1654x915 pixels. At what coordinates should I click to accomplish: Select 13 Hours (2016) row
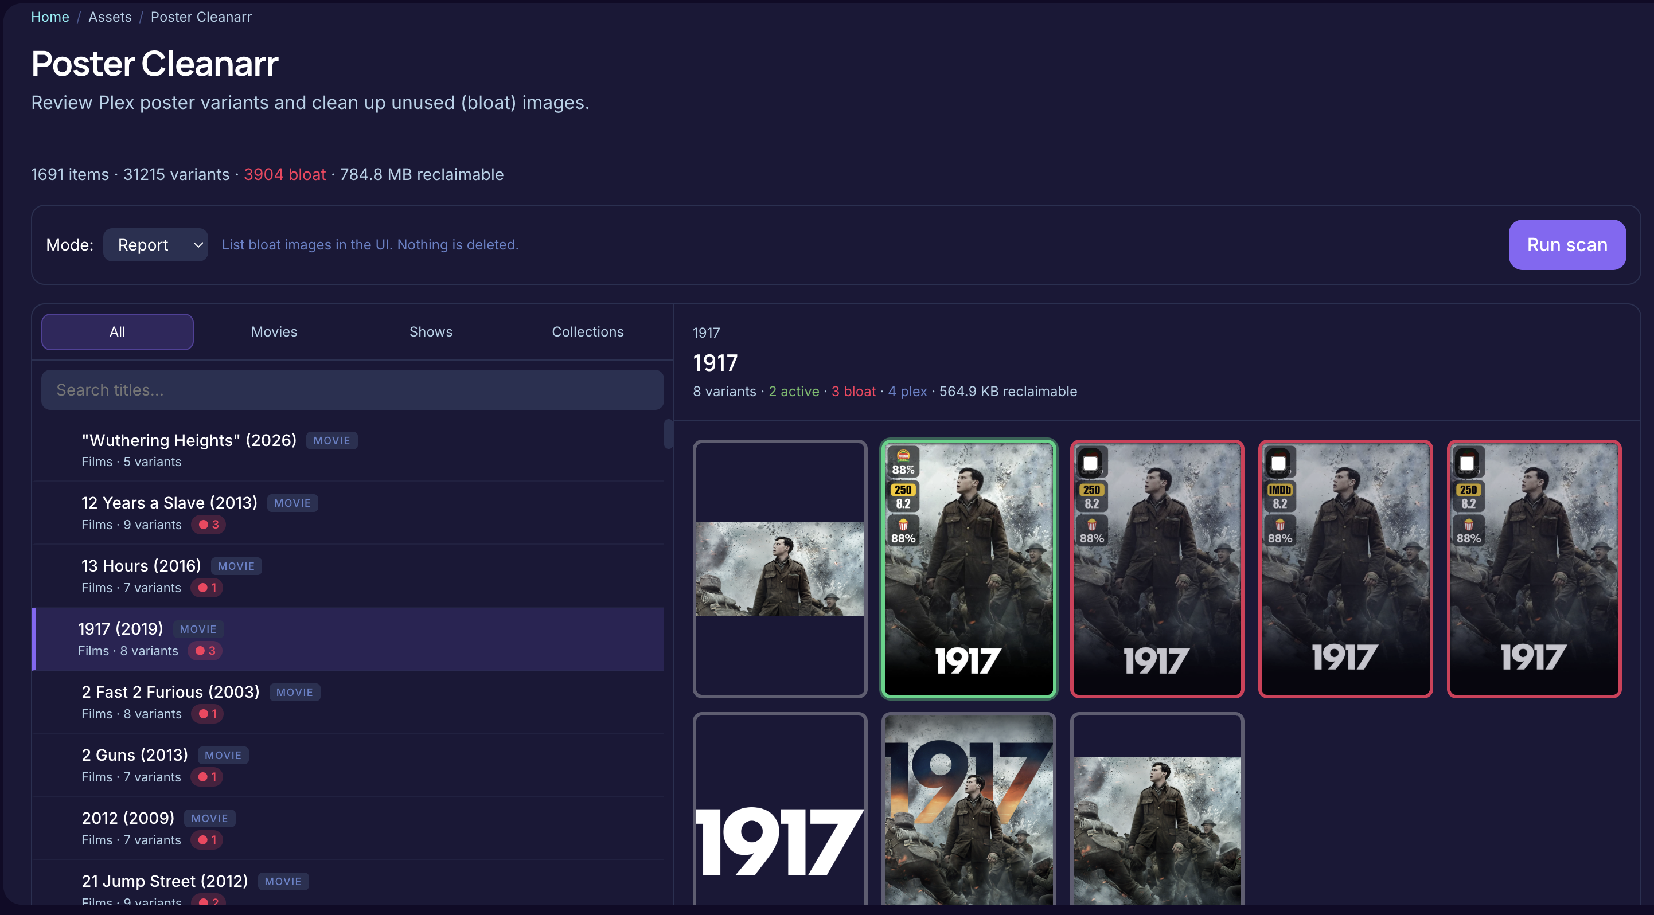click(x=349, y=576)
